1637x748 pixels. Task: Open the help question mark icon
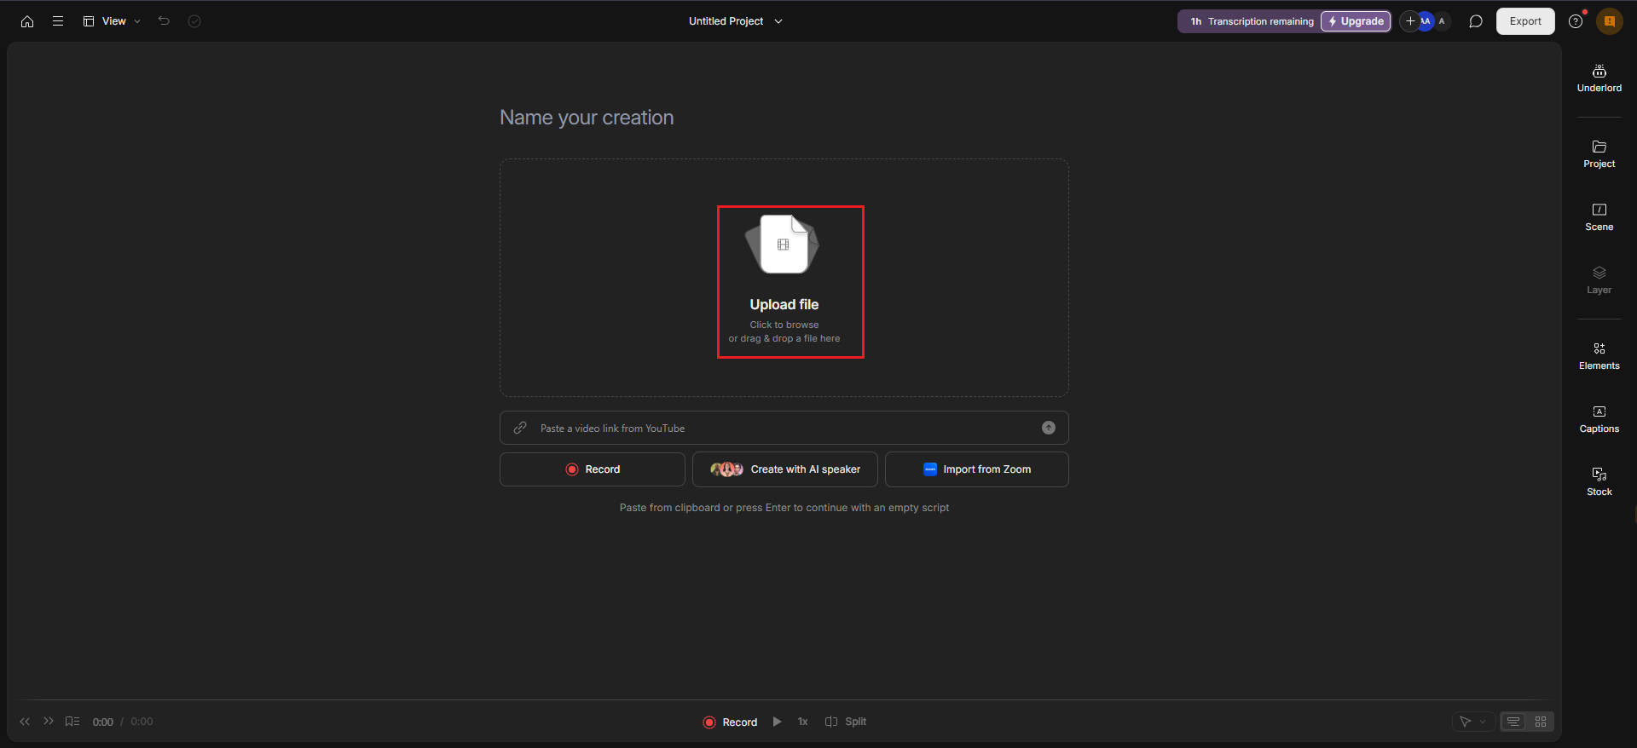coord(1576,21)
